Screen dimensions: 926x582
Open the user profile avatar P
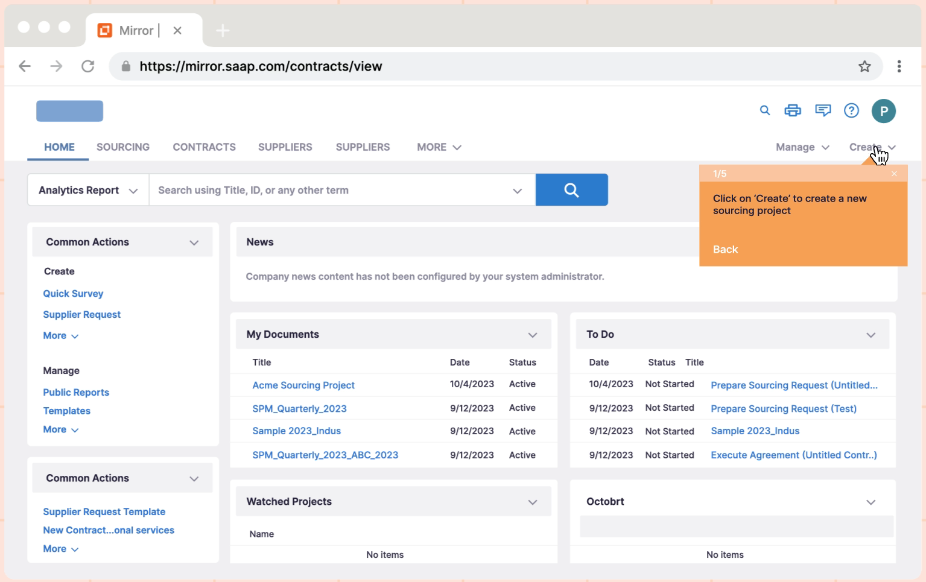883,111
